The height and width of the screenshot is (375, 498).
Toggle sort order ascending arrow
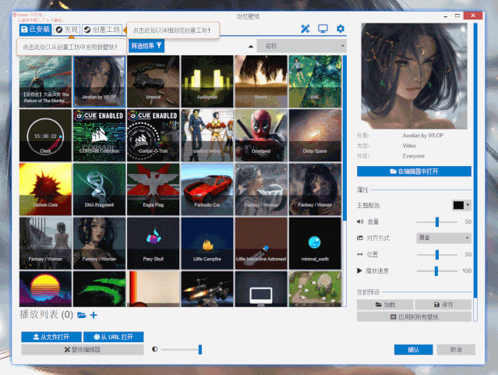tap(251, 47)
